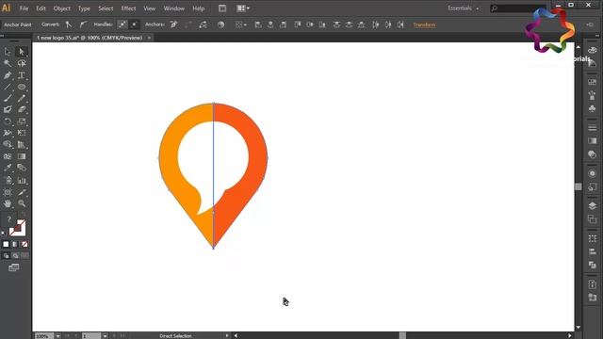
Task: Select the Rotate tool
Action: (x=8, y=121)
